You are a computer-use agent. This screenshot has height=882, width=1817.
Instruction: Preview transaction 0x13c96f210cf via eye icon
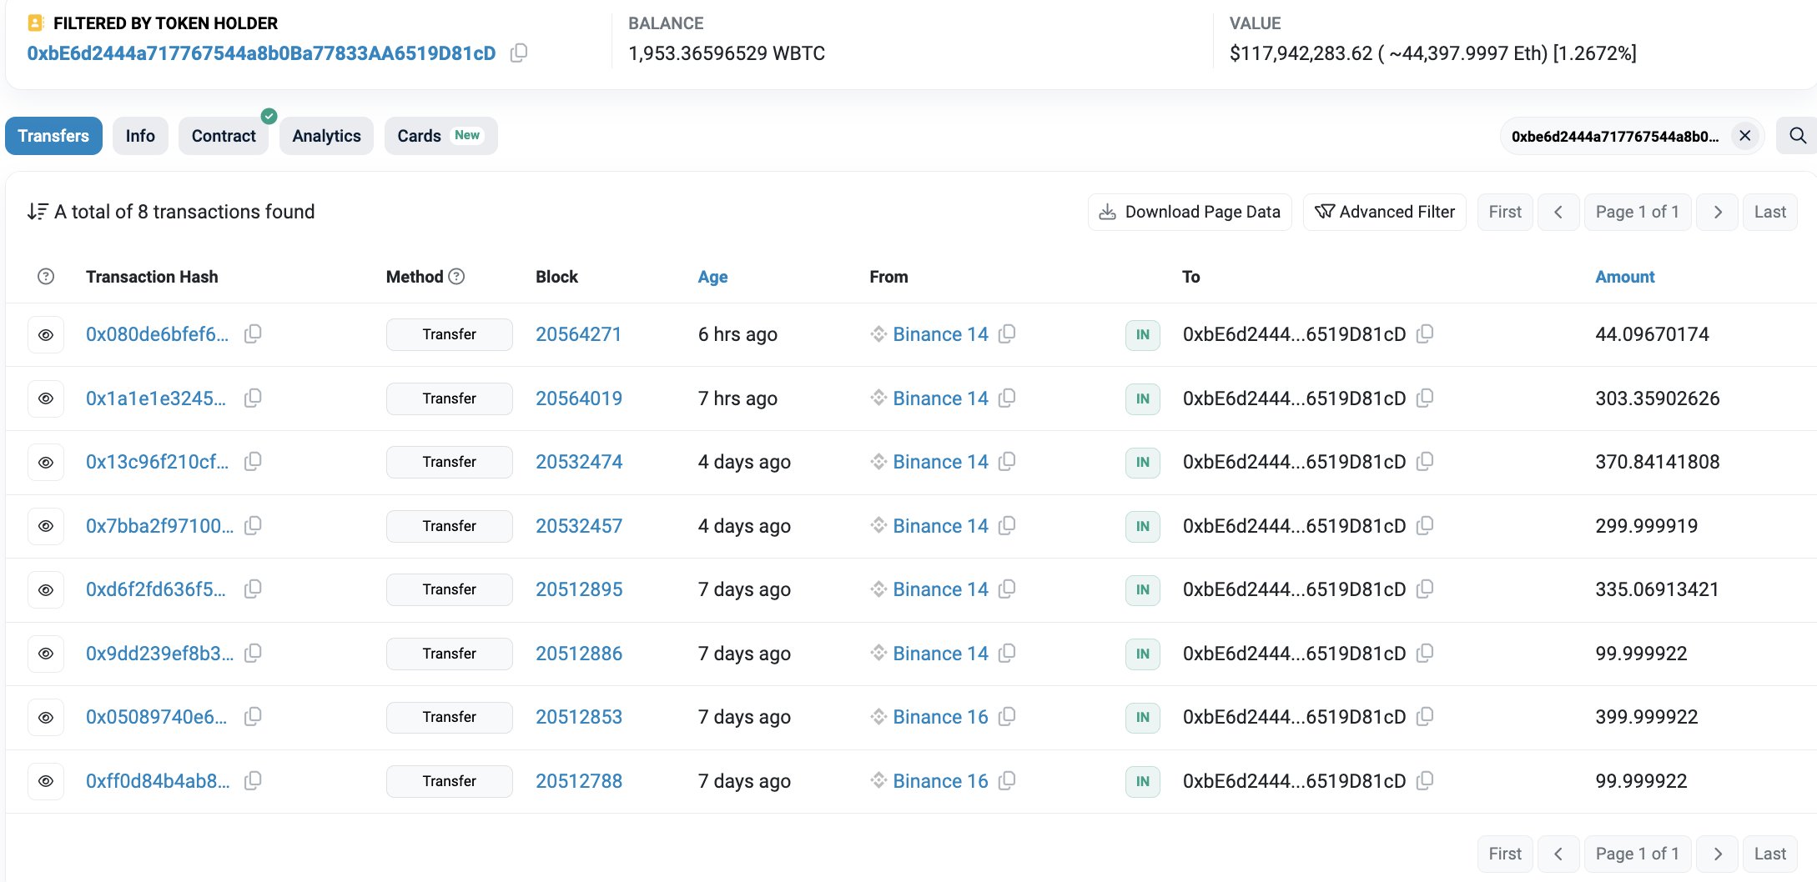click(46, 463)
